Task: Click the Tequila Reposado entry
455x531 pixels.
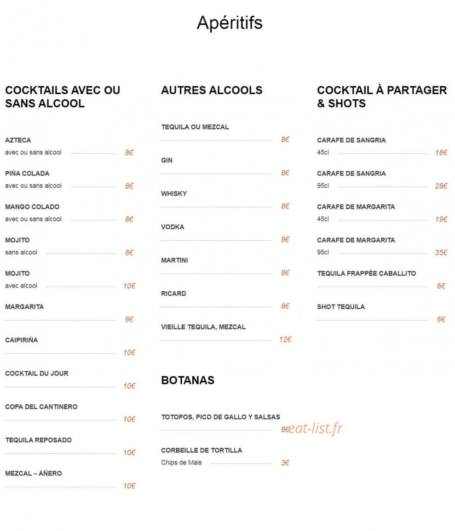Action: [x=38, y=440]
